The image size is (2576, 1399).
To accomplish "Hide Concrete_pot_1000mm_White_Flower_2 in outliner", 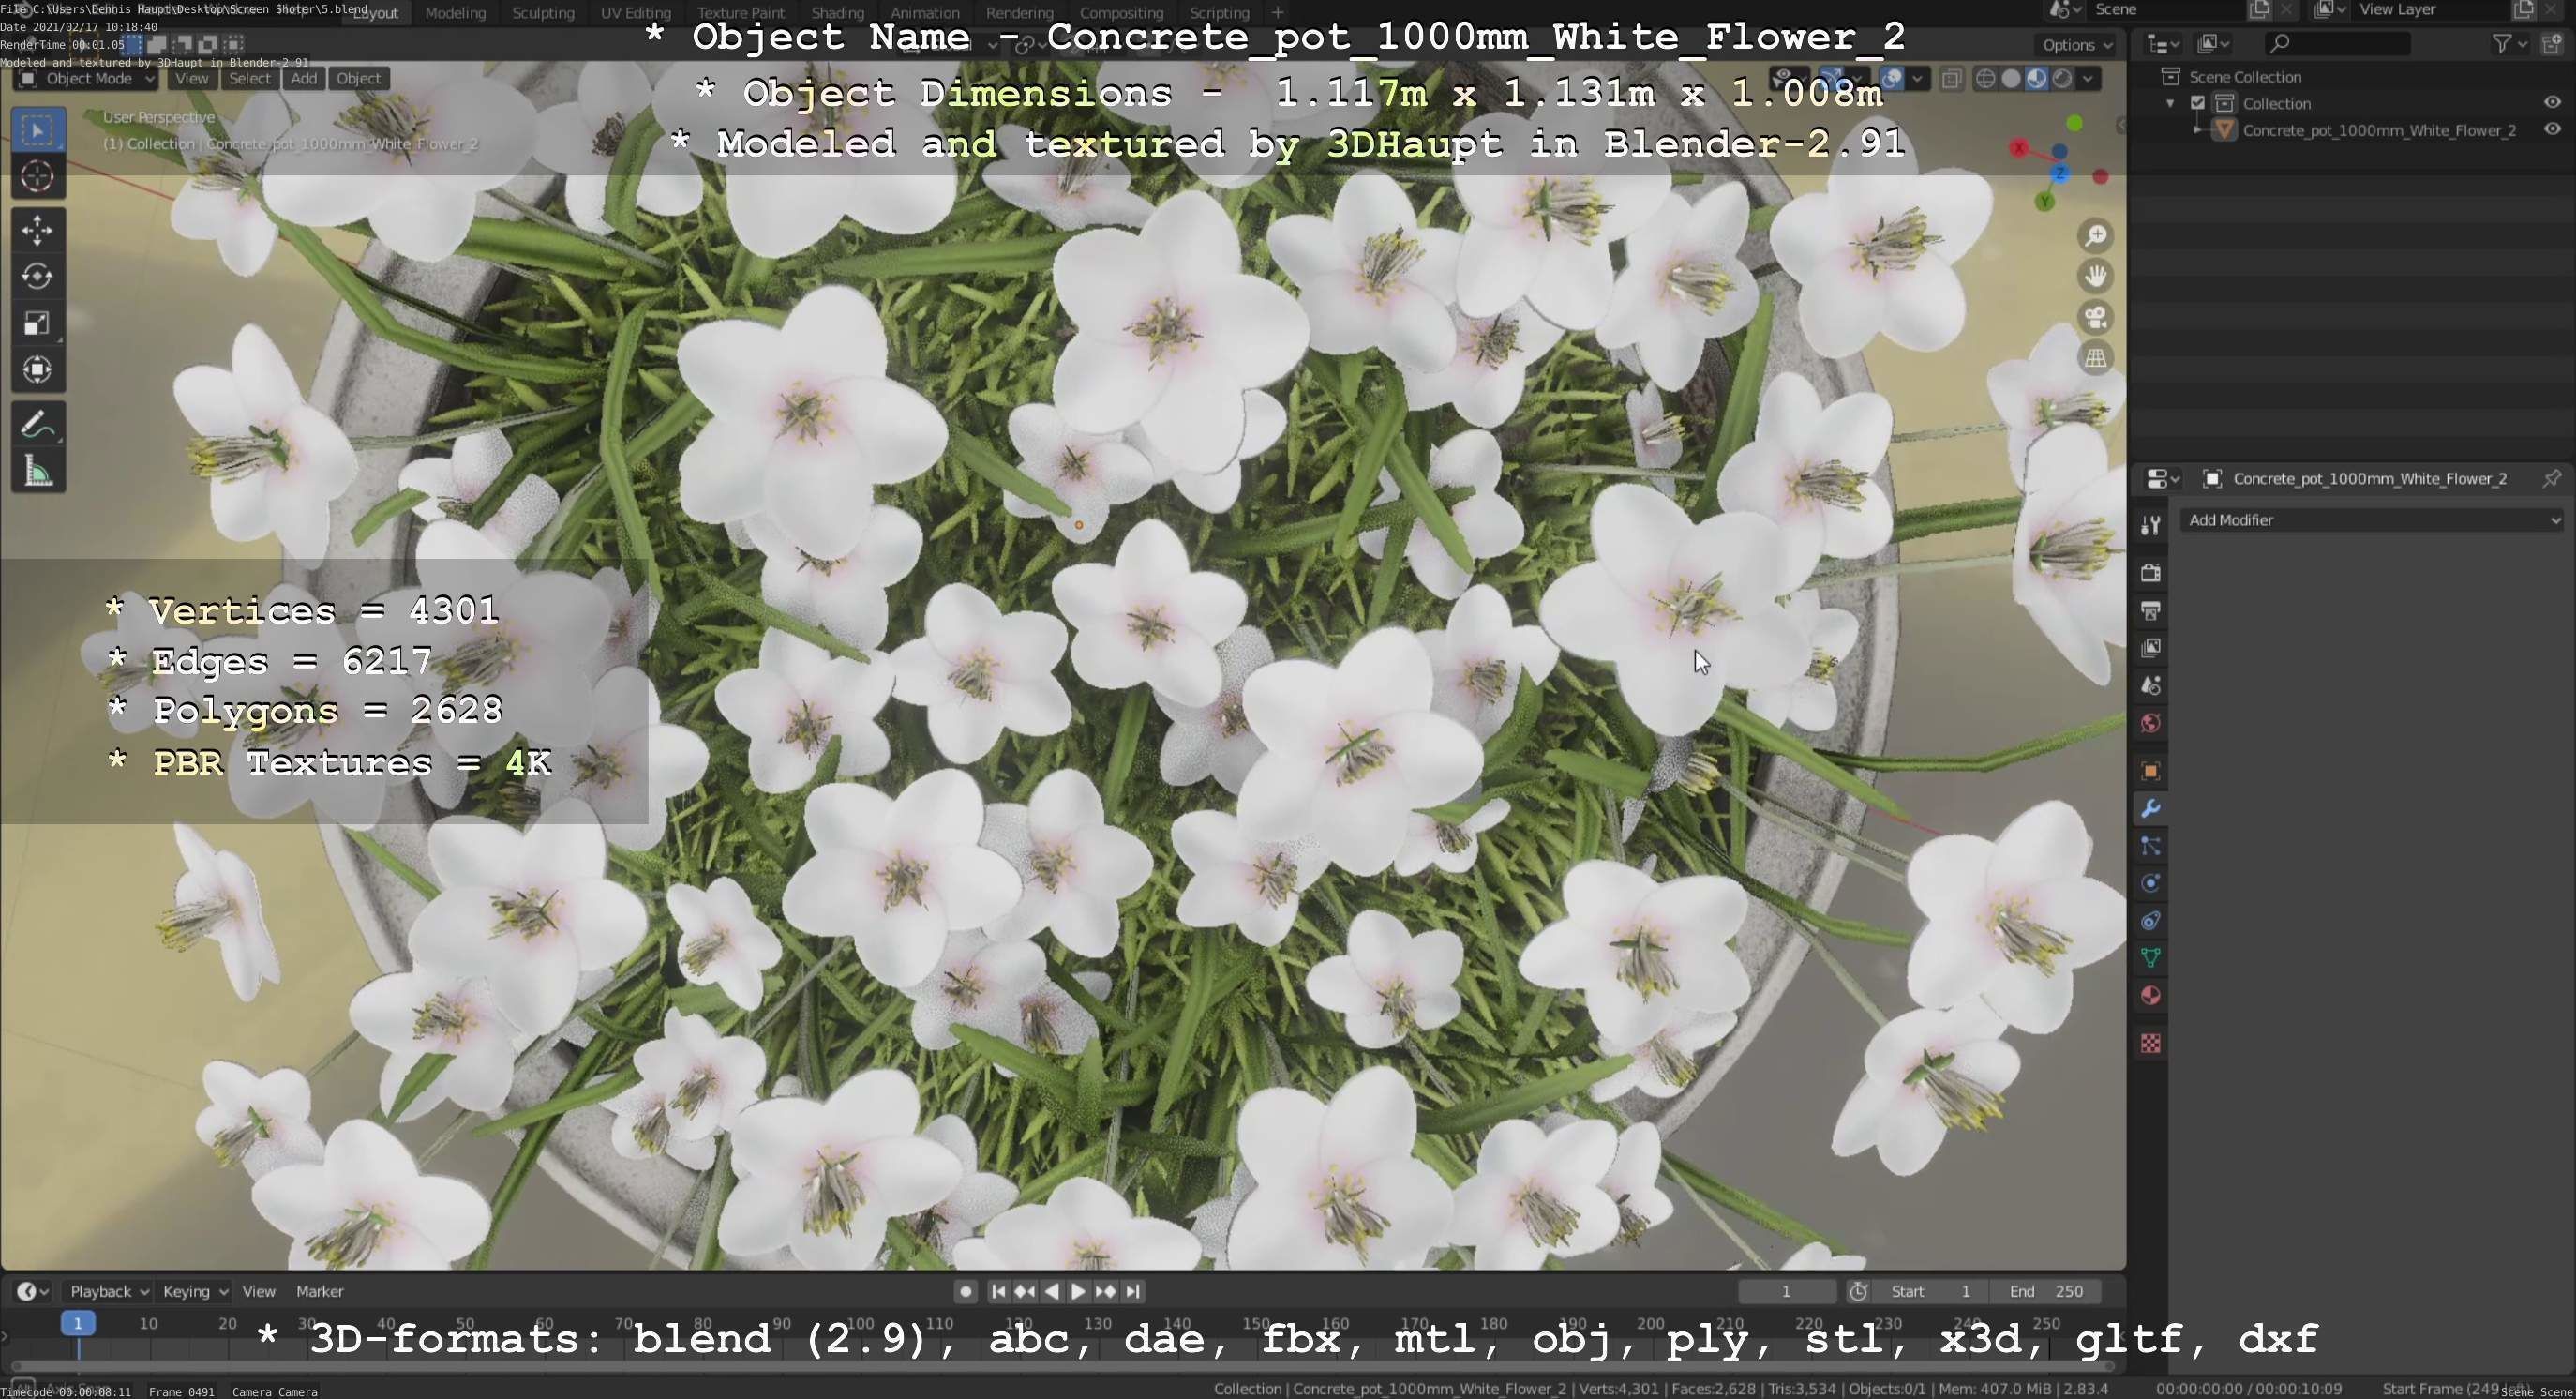I will tap(2552, 130).
